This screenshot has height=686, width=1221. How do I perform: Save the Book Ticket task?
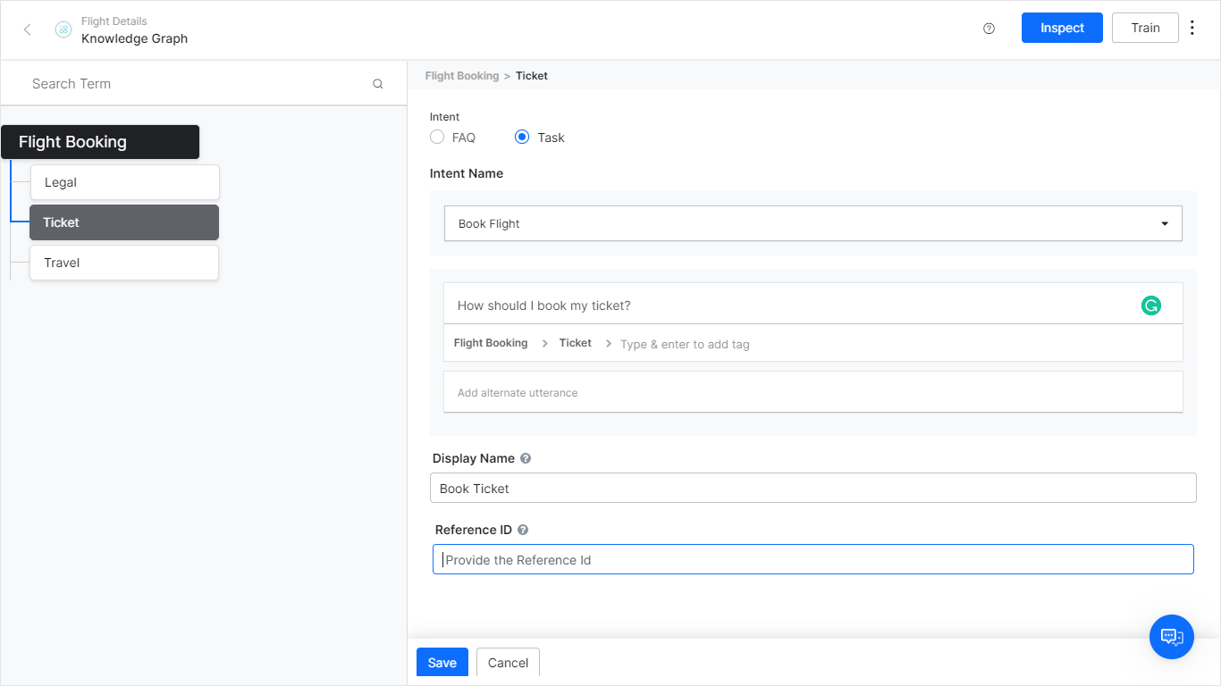coord(442,662)
